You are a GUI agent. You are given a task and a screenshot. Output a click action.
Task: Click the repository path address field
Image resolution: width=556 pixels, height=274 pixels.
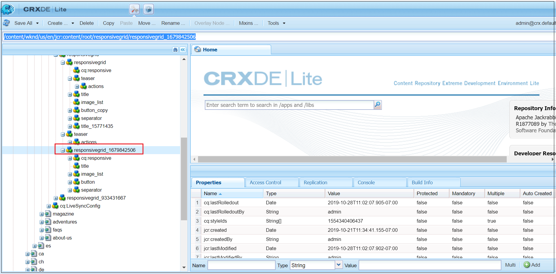[279, 37]
